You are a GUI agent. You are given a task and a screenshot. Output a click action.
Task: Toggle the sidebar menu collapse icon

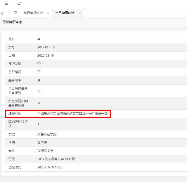(x=7, y=3)
